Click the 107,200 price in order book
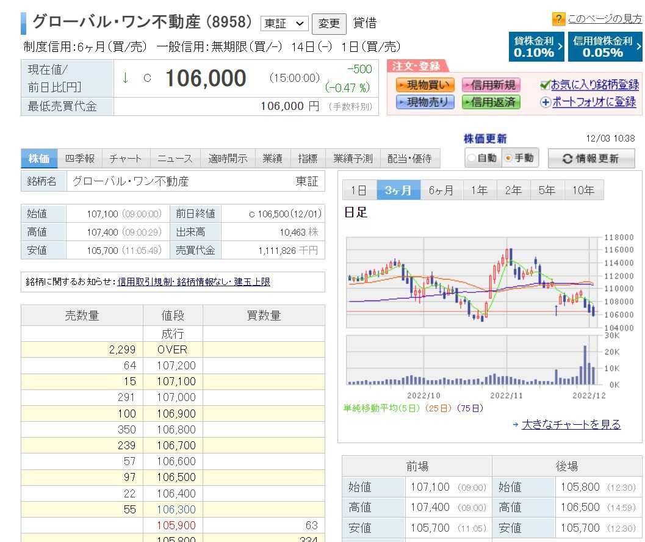The height and width of the screenshot is (542, 645). click(x=176, y=366)
